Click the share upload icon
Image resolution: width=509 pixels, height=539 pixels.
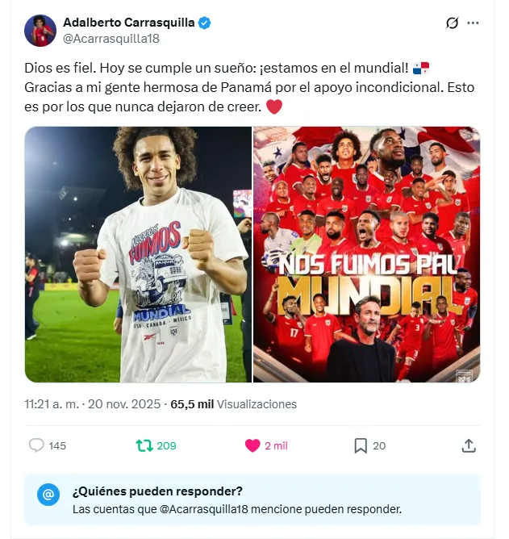pyautogui.click(x=469, y=445)
